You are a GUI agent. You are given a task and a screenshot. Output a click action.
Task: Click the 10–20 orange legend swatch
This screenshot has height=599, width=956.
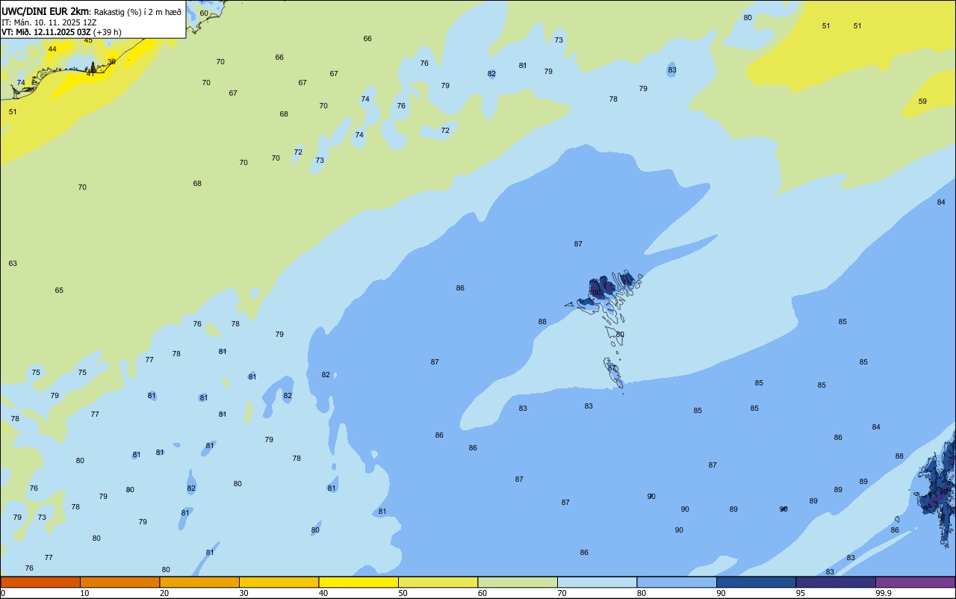pos(119,582)
